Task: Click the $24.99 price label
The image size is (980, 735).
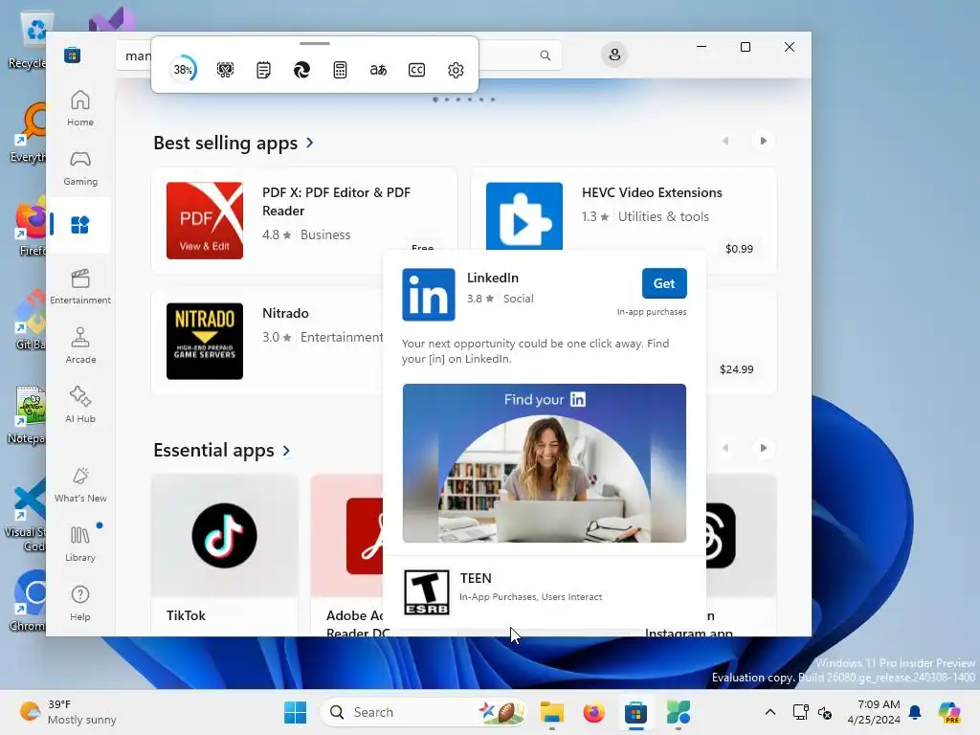Action: 736,369
